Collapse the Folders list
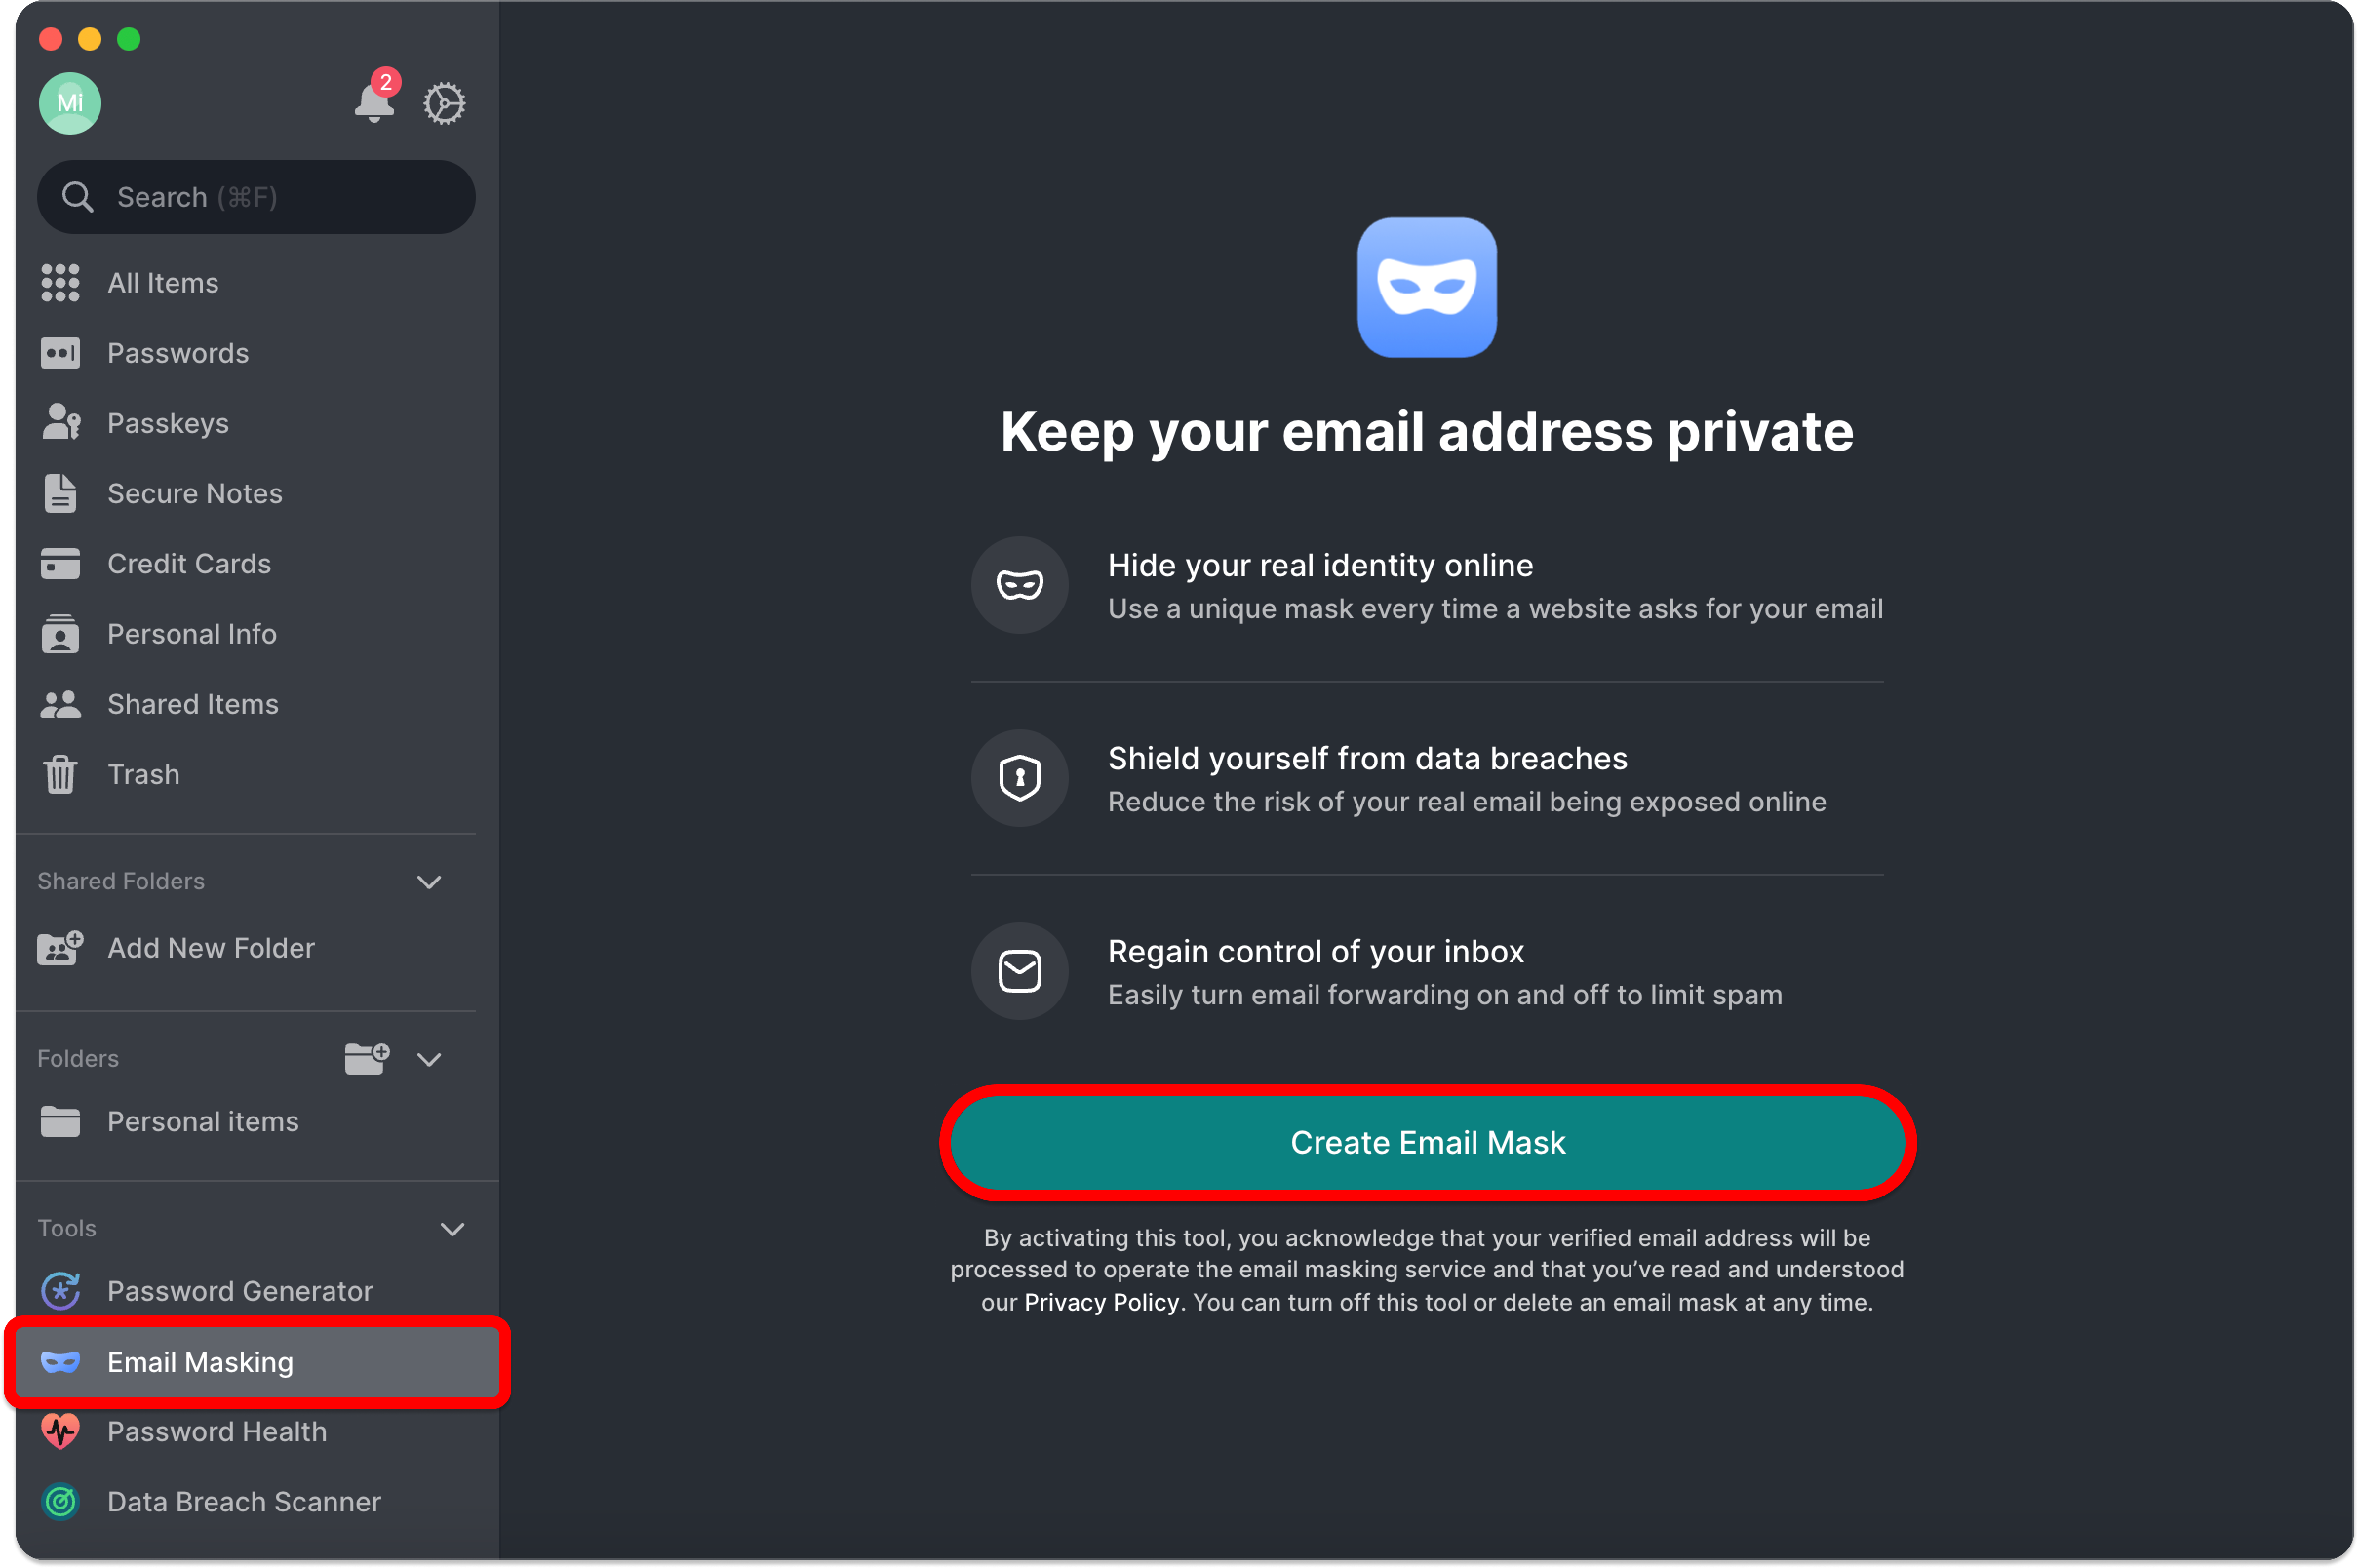Image resolution: width=2358 pixels, height=1568 pixels. tap(429, 1059)
